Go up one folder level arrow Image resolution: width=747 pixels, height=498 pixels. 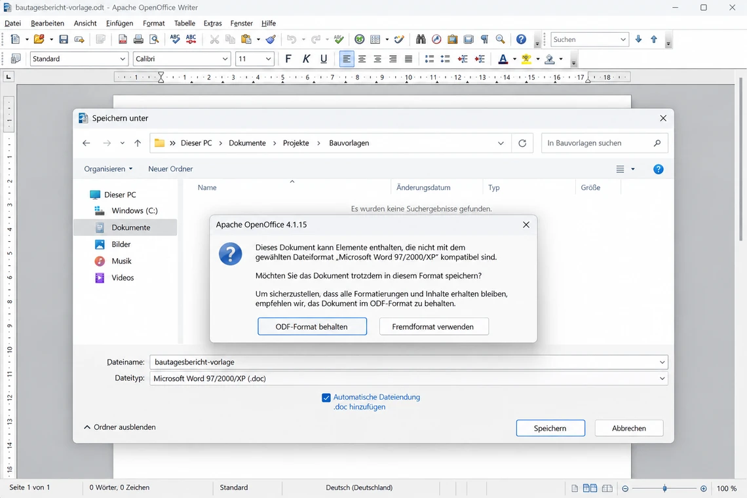click(x=138, y=143)
